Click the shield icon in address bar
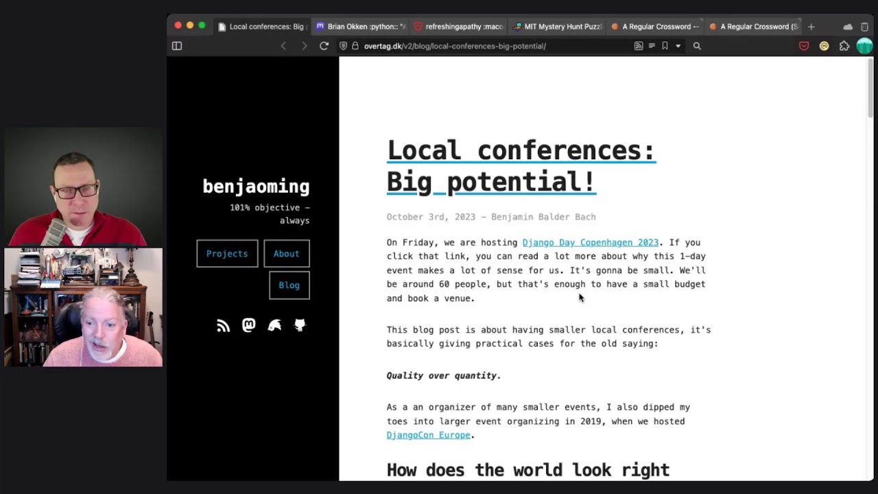This screenshot has width=878, height=494. pos(344,46)
